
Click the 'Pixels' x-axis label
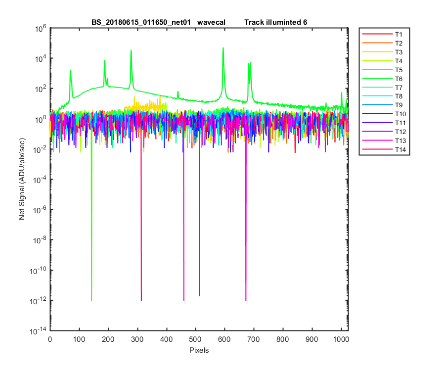(199, 350)
